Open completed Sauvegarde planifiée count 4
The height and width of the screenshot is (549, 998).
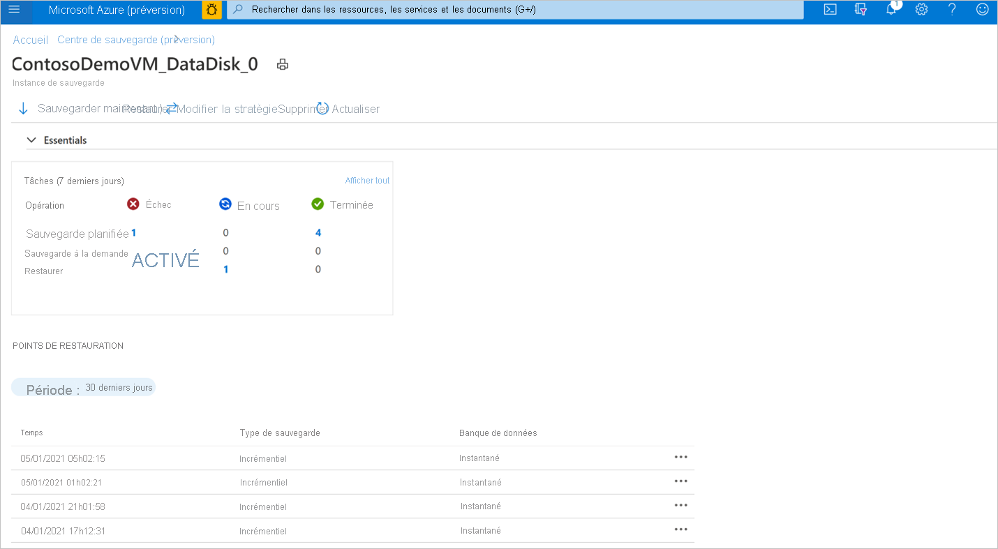point(318,233)
